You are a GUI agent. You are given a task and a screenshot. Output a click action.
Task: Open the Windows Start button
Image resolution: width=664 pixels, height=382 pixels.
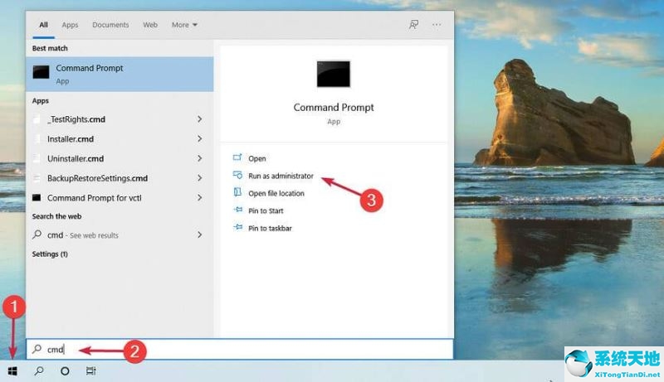click(12, 371)
